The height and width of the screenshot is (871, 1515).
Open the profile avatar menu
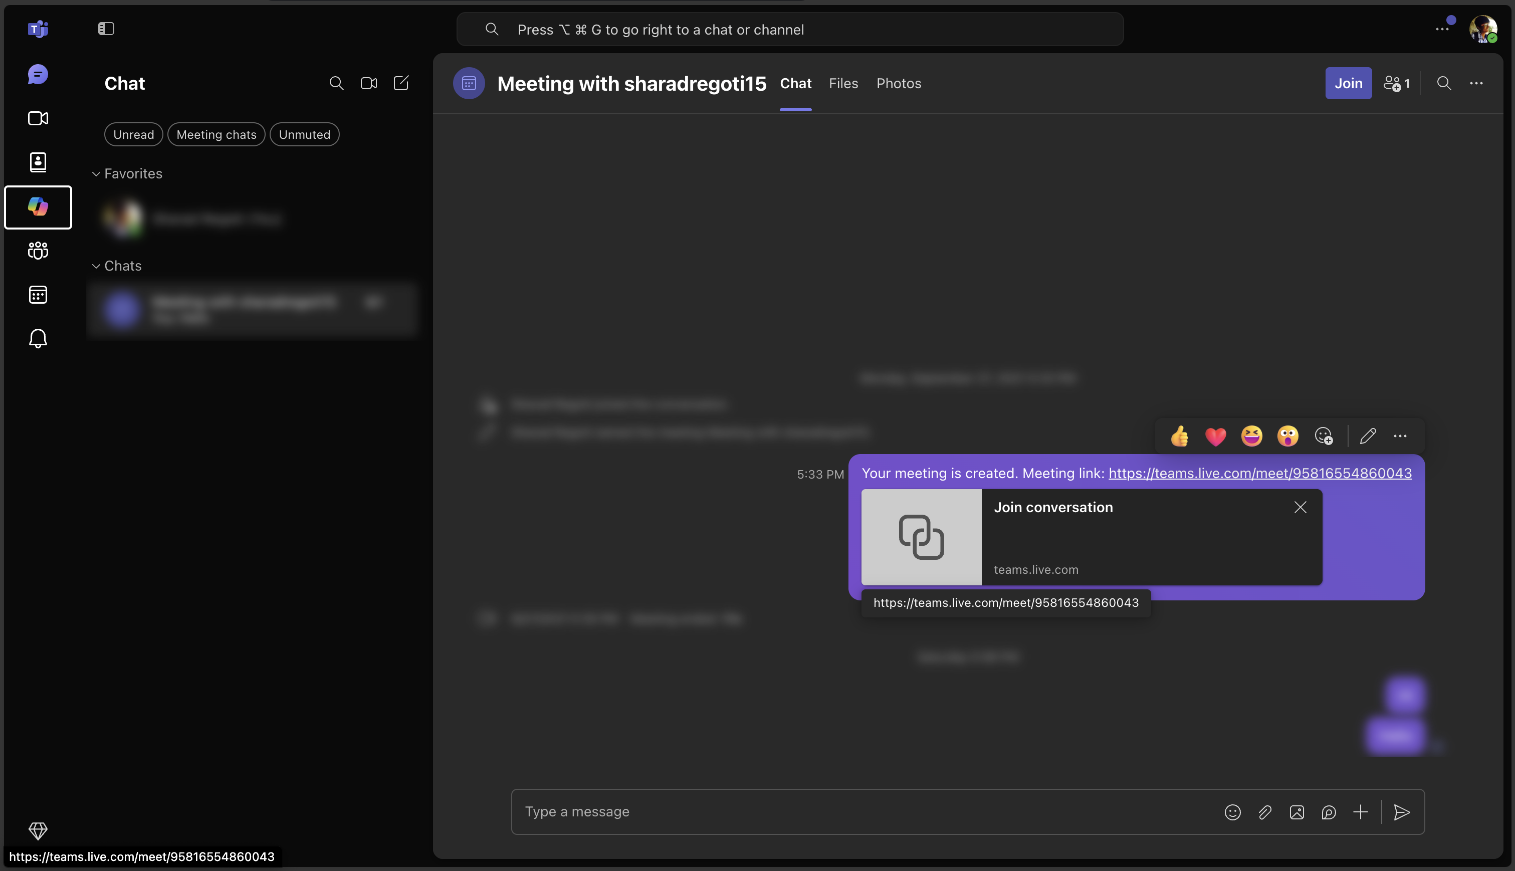1483,29
